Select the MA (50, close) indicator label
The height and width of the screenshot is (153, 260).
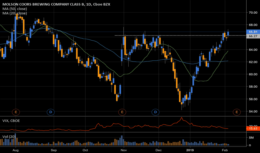[x=15, y=9]
